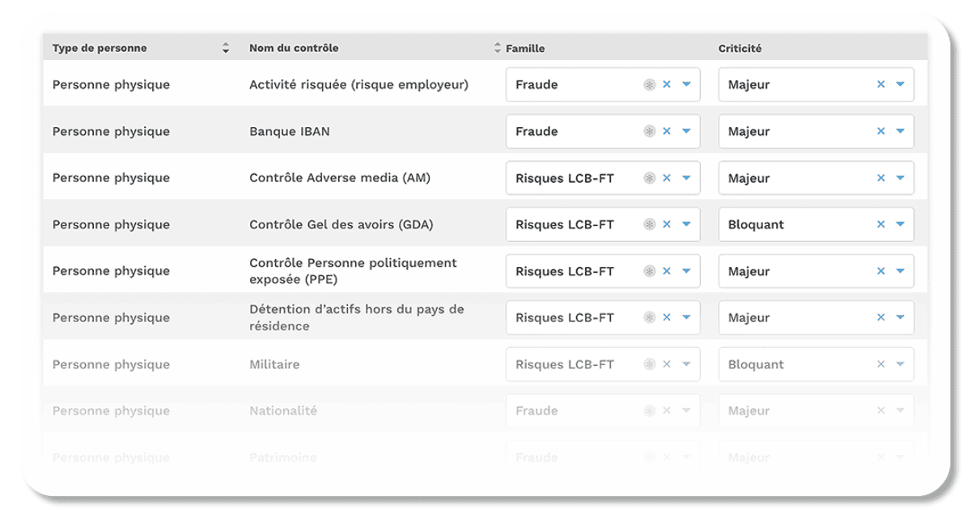Expand Criticité dropdown in PPE row

tap(900, 271)
